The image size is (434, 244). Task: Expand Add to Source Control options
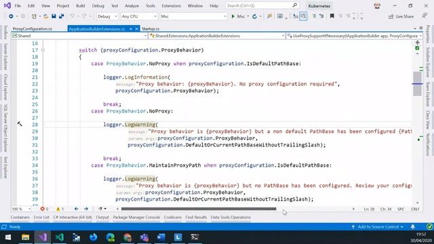(x=378, y=227)
